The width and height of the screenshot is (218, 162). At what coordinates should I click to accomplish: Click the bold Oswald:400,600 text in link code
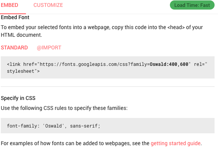169,64
